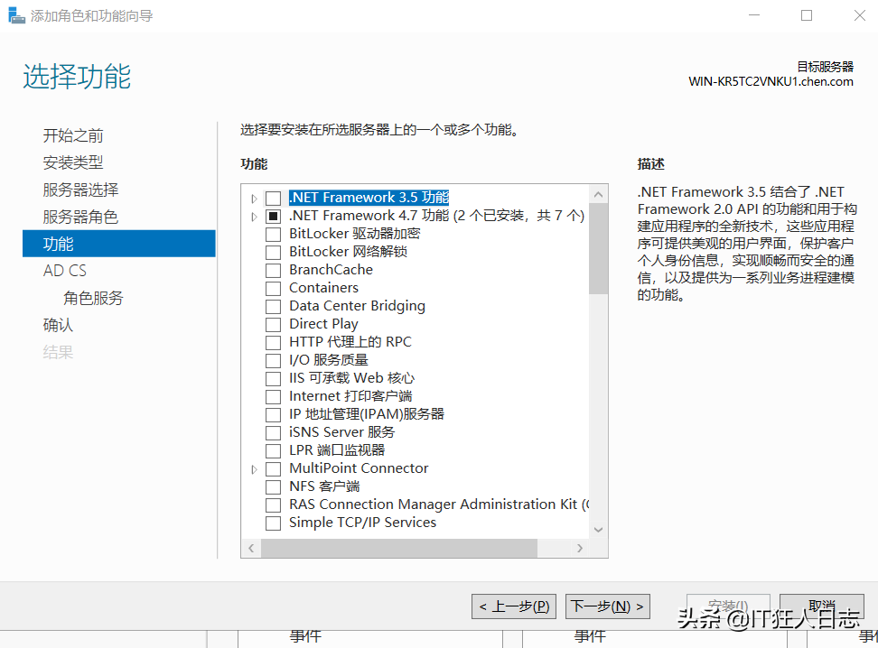Check the BitLocker 网络解锁 checkbox
The height and width of the screenshot is (648, 878).
click(274, 252)
